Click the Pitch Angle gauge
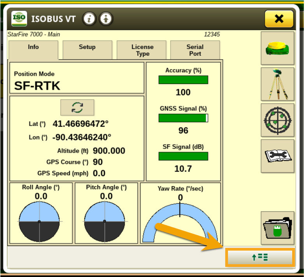This screenshot has height=277, width=305. (105, 222)
